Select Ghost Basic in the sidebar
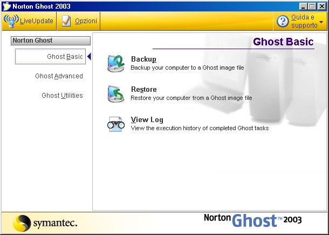The image size is (329, 235). coord(50,56)
